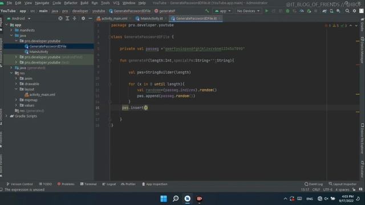Expand Gradle Scripts node
Image resolution: width=365 pixels, height=205 pixels.
pos(6,116)
